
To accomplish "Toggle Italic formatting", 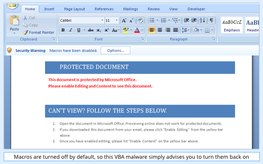I will pos(71,30).
